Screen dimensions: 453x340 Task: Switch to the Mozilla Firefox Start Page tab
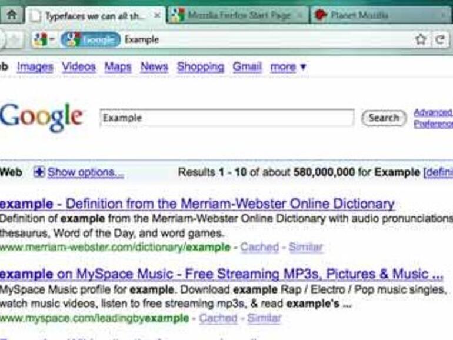coord(238,15)
